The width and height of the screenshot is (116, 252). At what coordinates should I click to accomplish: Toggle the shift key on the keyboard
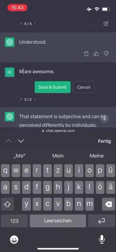(7, 204)
